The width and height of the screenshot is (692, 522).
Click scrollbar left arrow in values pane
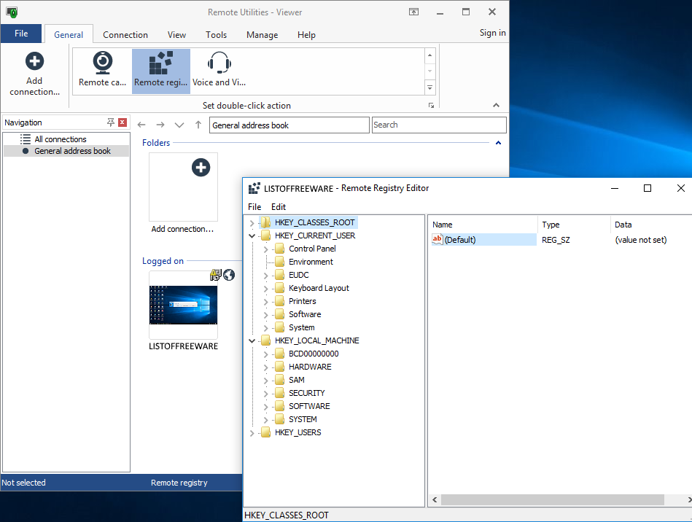click(435, 499)
